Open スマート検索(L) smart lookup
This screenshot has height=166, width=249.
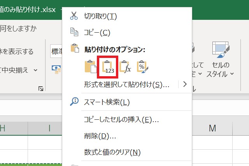[x=127, y=102]
